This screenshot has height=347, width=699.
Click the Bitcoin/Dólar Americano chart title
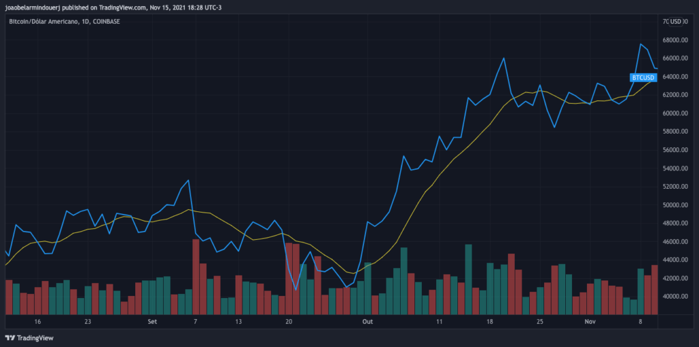tap(46, 21)
